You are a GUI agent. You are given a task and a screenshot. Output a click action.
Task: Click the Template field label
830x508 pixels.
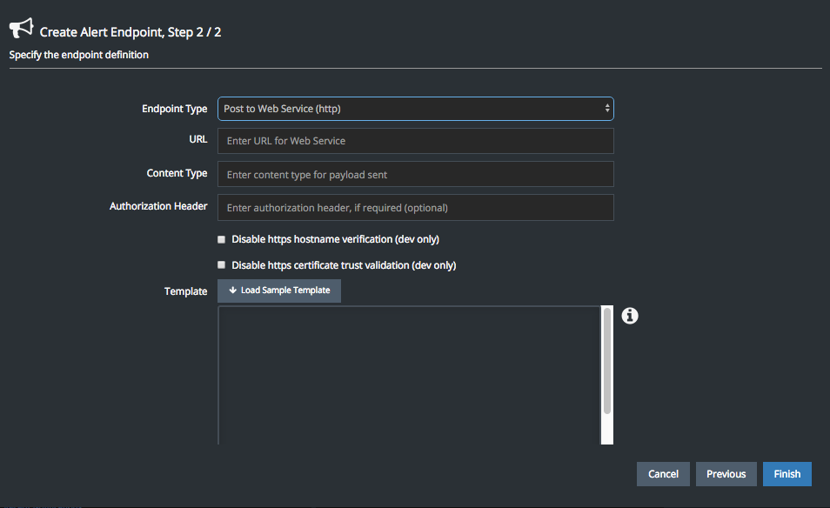pyautogui.click(x=185, y=291)
